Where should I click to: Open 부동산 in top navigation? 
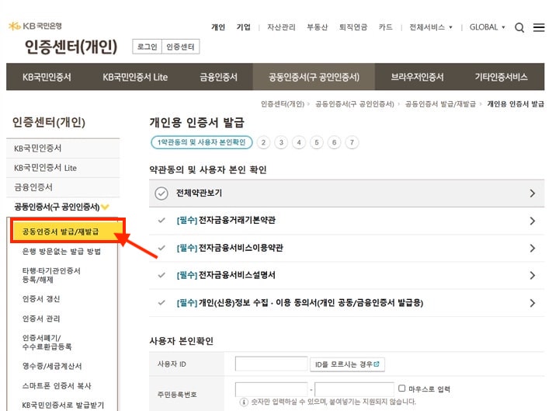tap(317, 27)
